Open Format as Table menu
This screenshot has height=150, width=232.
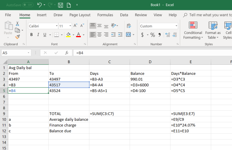click(x=213, y=30)
